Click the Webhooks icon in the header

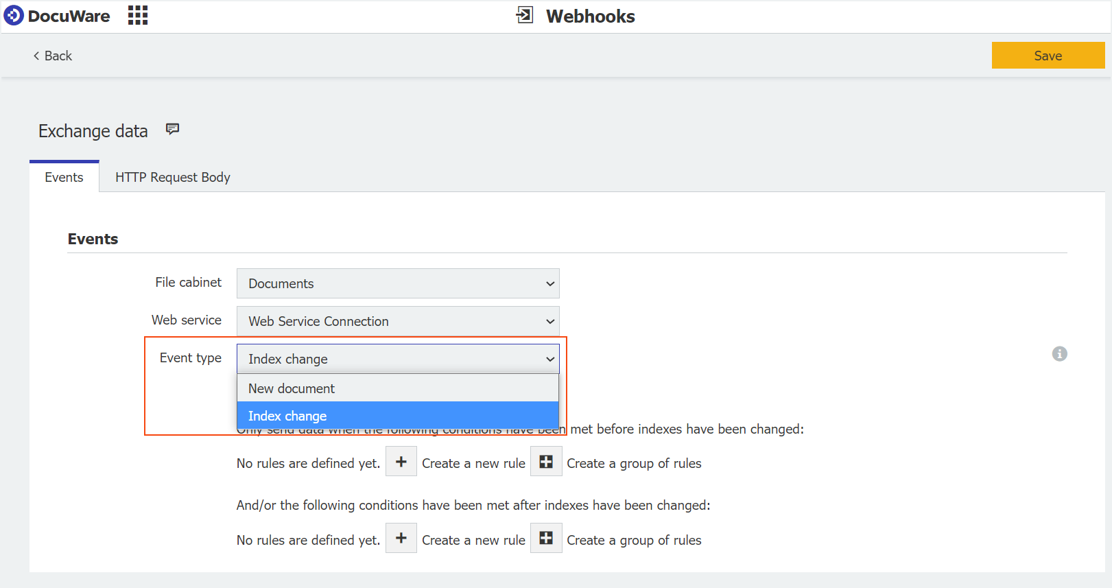tap(524, 15)
